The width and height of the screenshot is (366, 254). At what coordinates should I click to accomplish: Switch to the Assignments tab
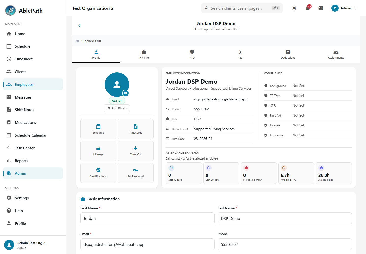pyautogui.click(x=336, y=55)
